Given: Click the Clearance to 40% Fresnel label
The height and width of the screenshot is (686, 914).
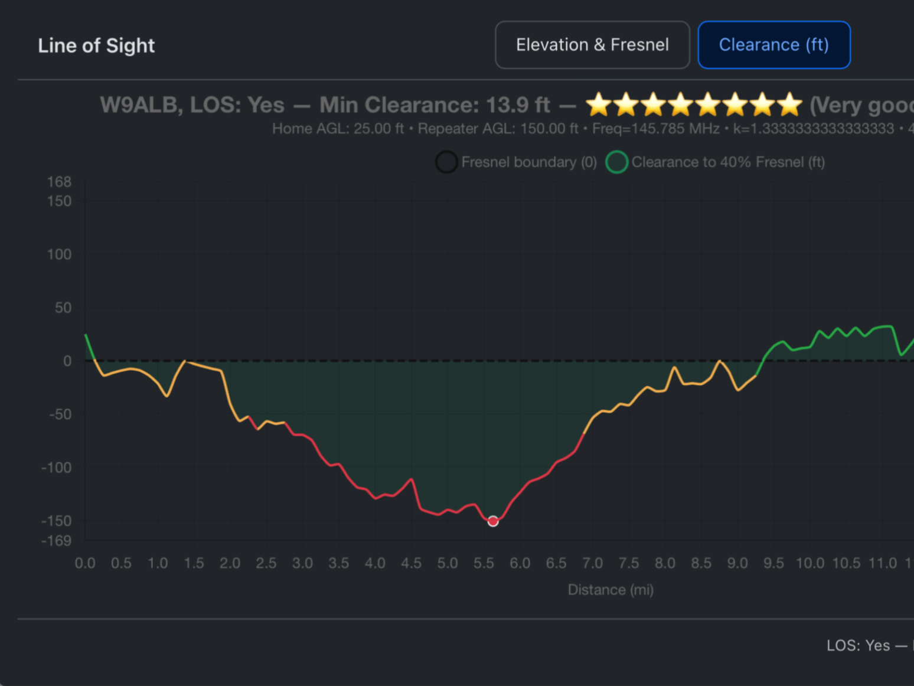Looking at the screenshot, I should point(727,162).
